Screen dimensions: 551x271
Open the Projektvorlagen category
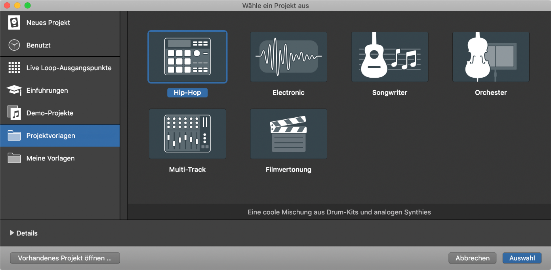[51, 135]
